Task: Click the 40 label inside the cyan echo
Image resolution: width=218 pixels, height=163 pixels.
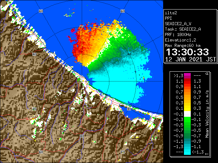Action: point(129,54)
